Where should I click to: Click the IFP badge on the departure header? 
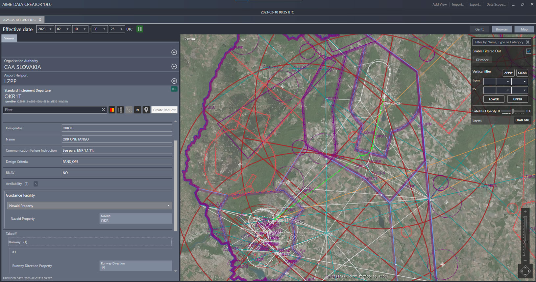pos(174,89)
